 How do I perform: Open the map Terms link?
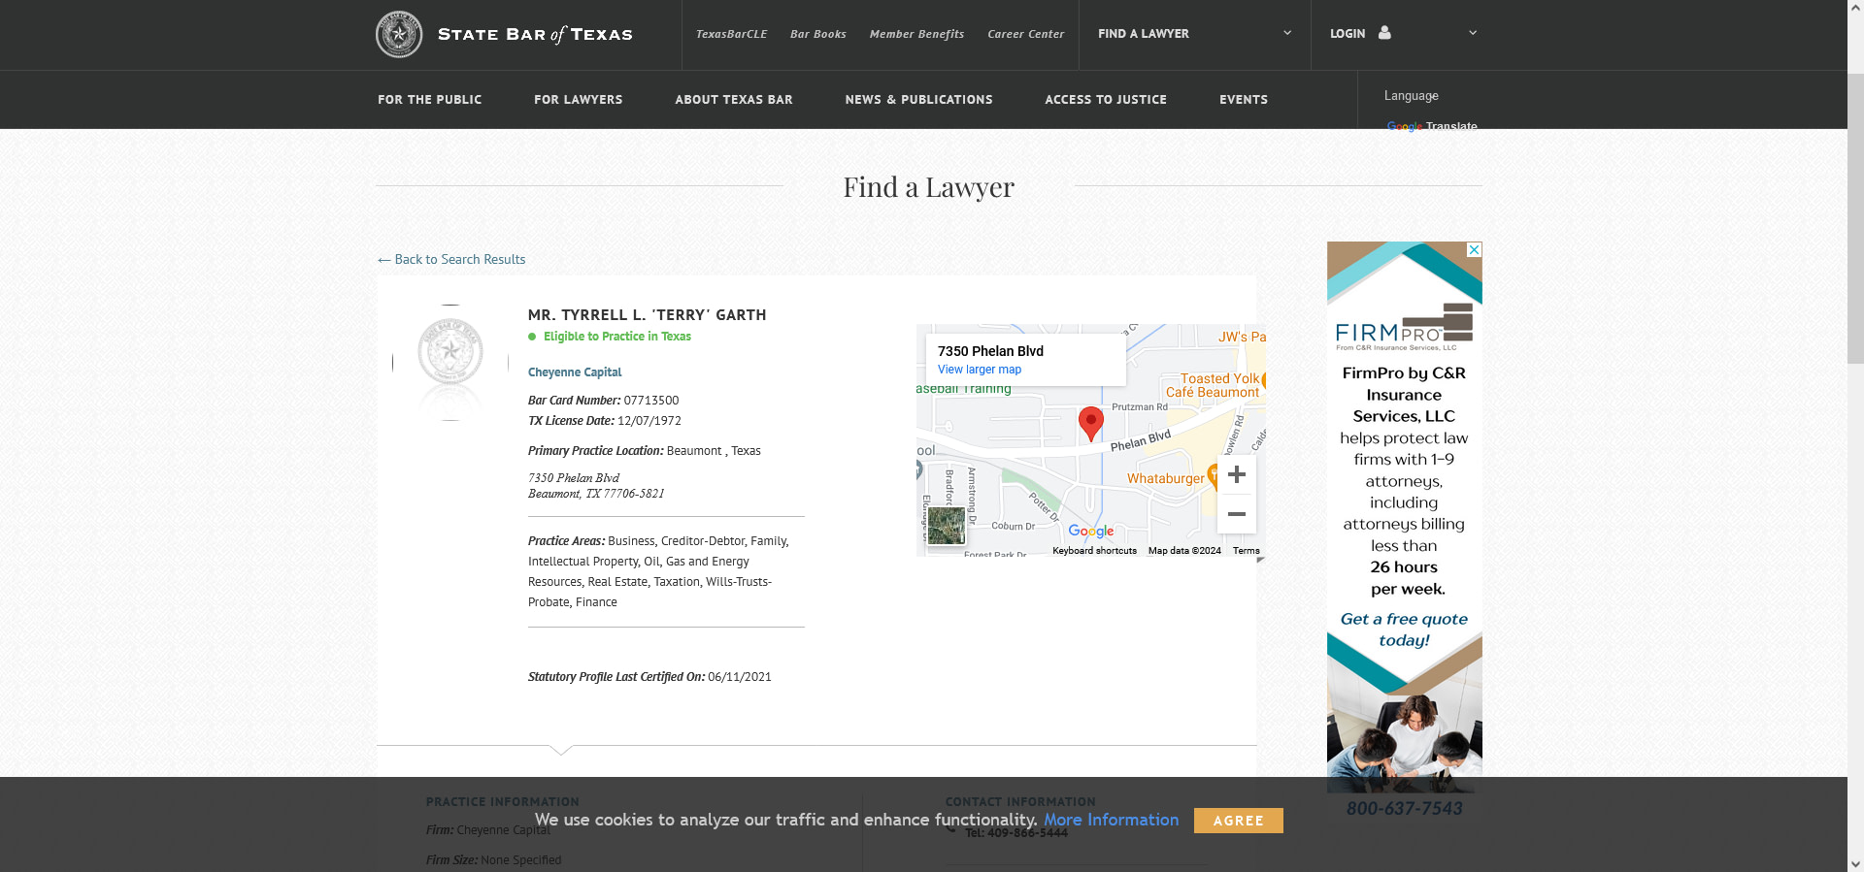(x=1247, y=551)
